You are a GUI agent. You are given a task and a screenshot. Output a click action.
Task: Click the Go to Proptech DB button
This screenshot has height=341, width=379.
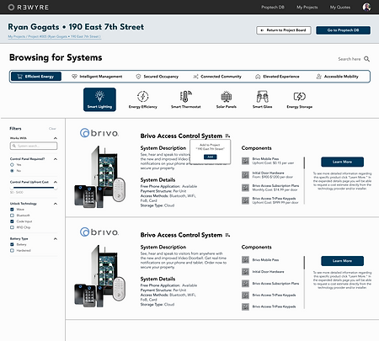click(343, 30)
